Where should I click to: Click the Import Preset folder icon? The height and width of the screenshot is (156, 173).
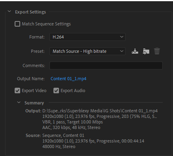click(146, 51)
